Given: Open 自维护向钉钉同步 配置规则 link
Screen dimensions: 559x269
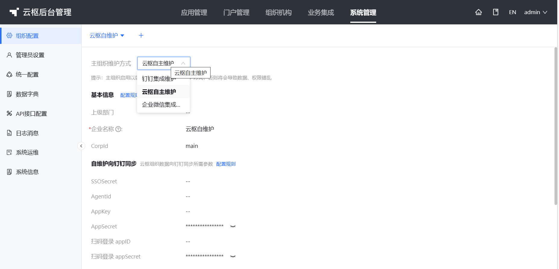Looking at the screenshot, I should (x=226, y=164).
